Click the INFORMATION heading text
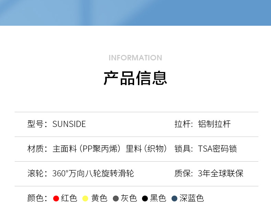The height and width of the screenshot is (210, 271). point(135,58)
